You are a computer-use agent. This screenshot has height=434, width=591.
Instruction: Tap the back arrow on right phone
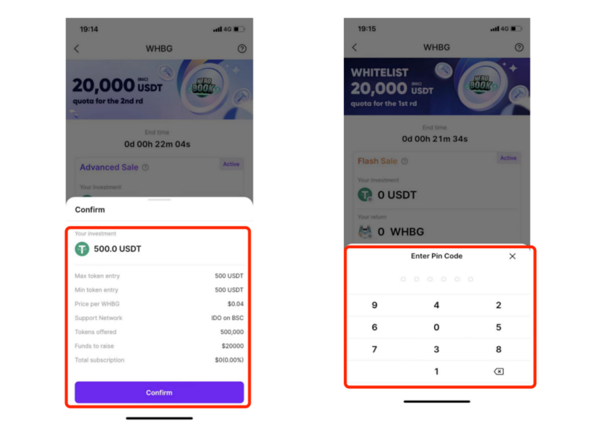pyautogui.click(x=354, y=48)
